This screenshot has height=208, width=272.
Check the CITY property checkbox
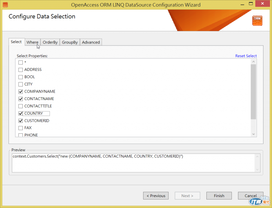20,84
